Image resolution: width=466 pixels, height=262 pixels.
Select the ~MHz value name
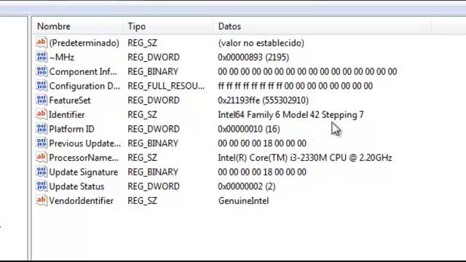[x=61, y=57]
